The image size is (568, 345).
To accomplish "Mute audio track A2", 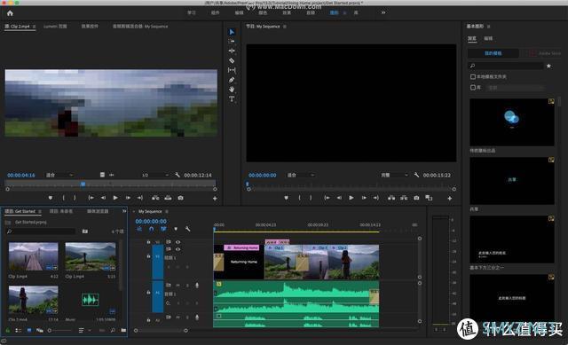I will [x=177, y=317].
